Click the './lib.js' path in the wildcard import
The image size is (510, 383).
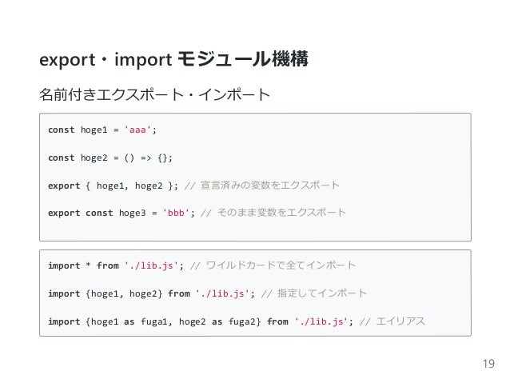click(x=153, y=265)
